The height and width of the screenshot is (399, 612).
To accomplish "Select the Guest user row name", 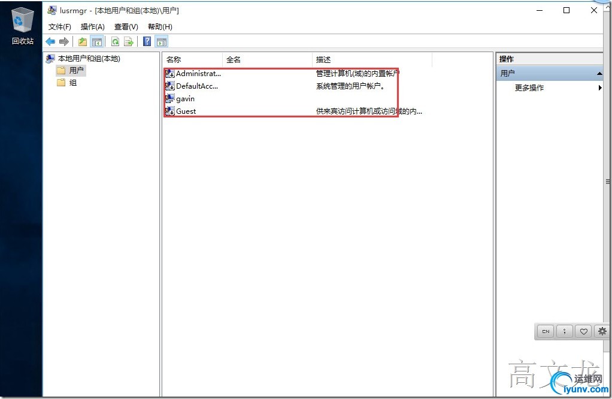I will pos(186,111).
